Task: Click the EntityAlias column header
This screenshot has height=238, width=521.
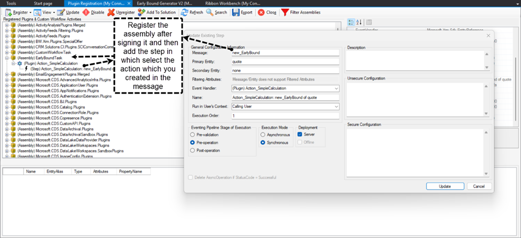Action: (55, 172)
